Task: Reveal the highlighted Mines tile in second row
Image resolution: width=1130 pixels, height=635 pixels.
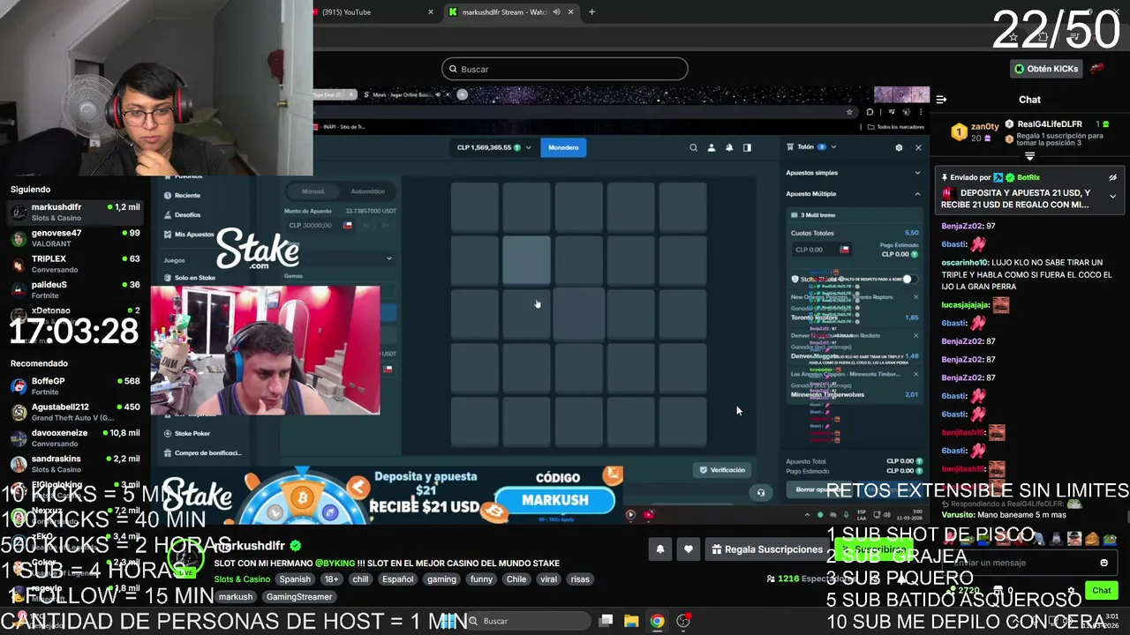Action: 526,260
